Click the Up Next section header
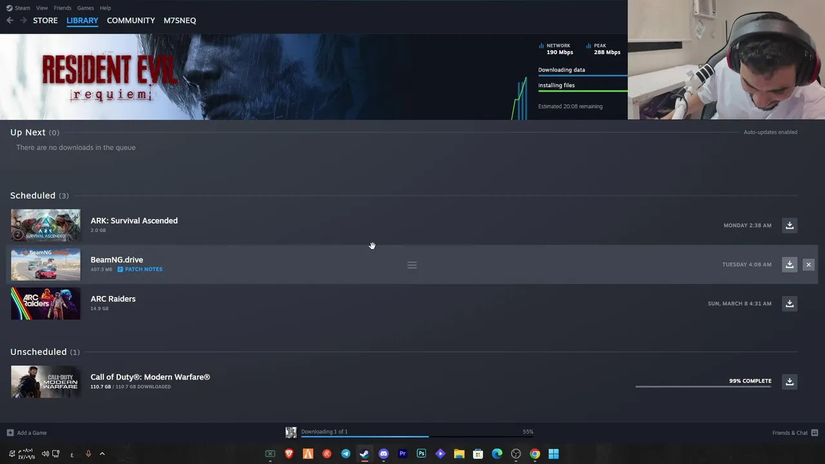The image size is (825, 464). click(x=35, y=132)
